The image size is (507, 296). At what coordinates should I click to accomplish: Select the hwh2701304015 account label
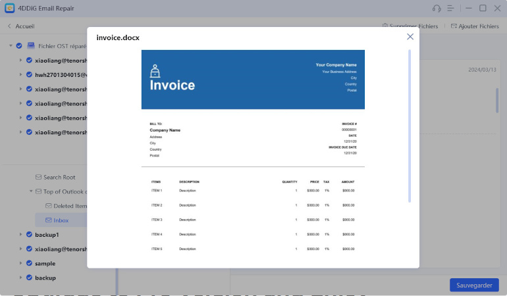coord(61,75)
